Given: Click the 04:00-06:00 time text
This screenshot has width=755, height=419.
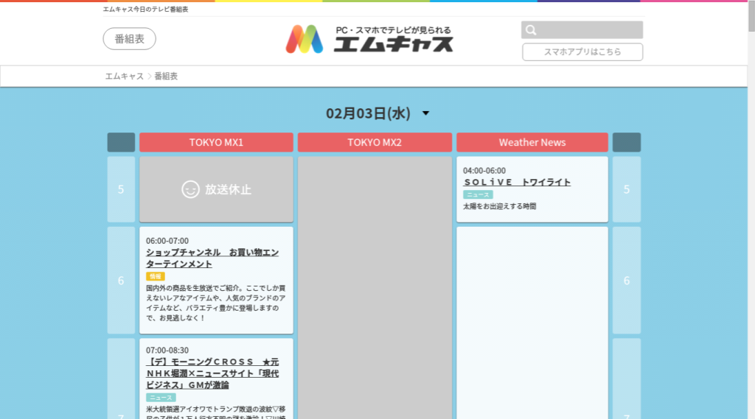Looking at the screenshot, I should (x=484, y=171).
